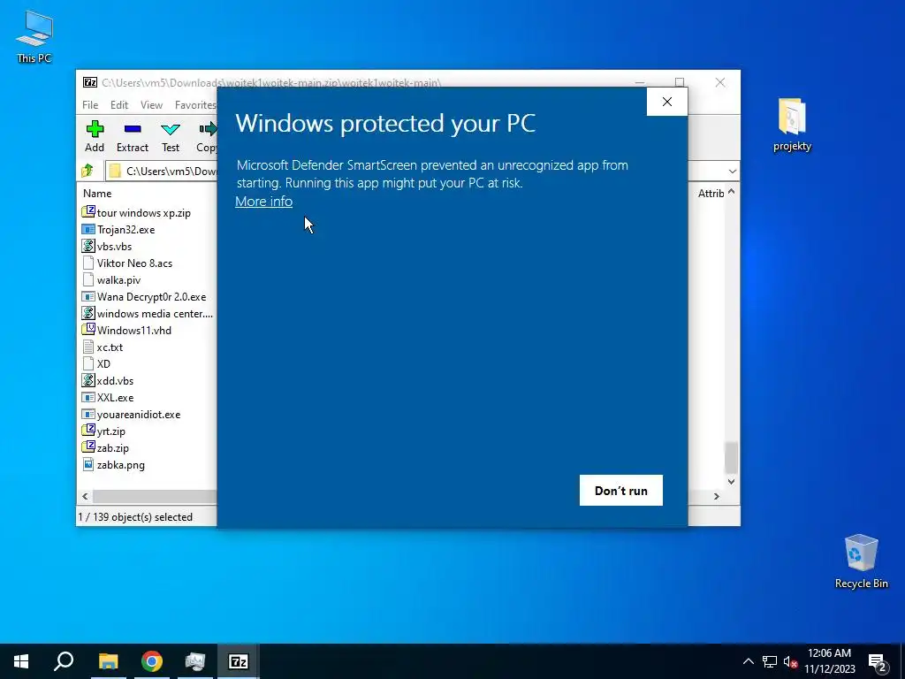Click This PC desktop icon
The image size is (905, 679).
pyautogui.click(x=34, y=37)
